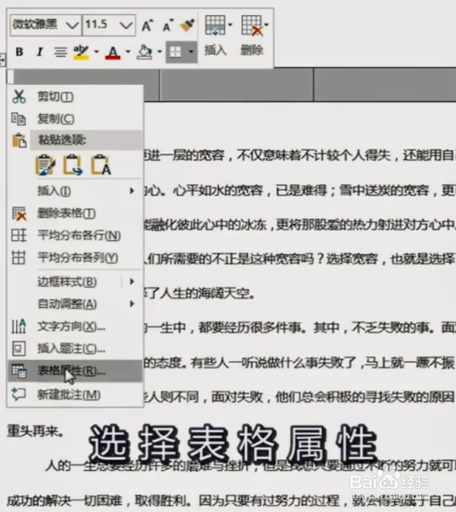Click the table move handle at the table's corner
This screenshot has width=456, height=512.
(x=3, y=60)
